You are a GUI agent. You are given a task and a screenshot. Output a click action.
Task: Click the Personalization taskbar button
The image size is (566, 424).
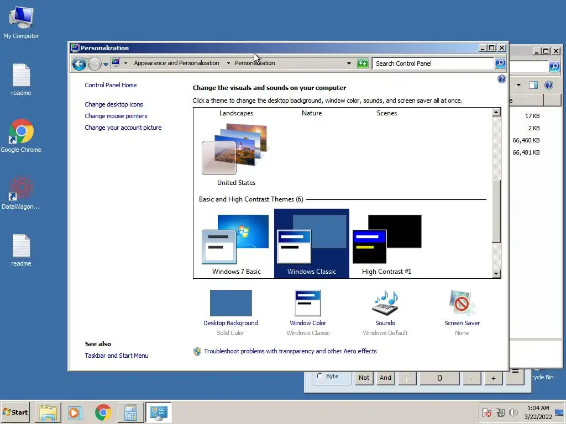pos(159,412)
